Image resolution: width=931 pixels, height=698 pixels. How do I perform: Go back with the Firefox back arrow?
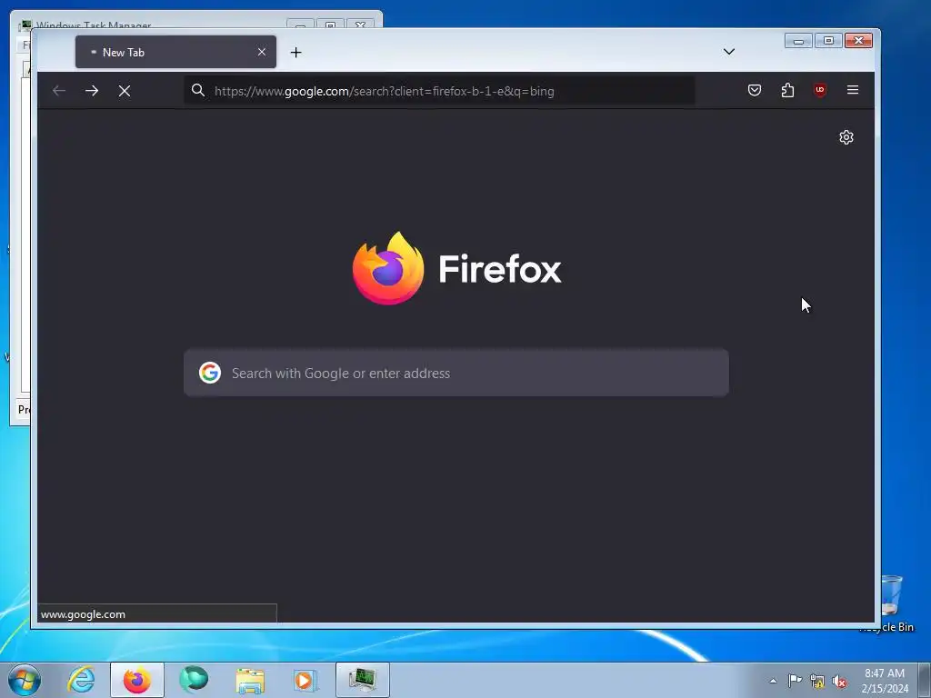59,91
